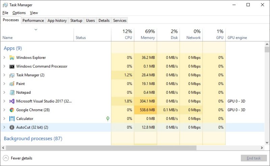Sort by the Name column header

click(37, 35)
